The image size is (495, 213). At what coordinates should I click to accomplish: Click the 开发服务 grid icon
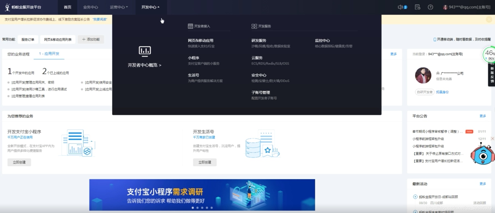[x=254, y=26]
